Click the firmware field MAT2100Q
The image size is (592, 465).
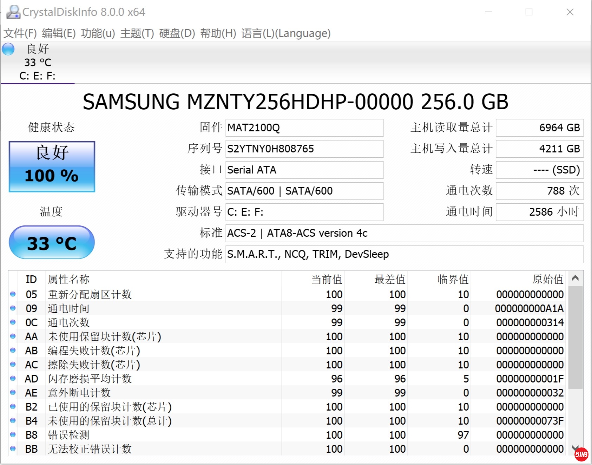pos(304,128)
